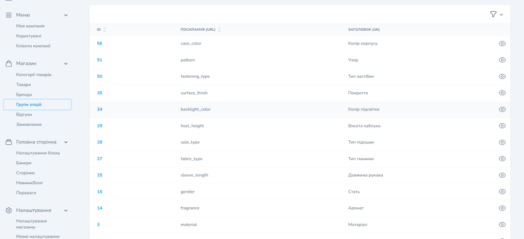This screenshot has width=524, height=239.
Task: Open option group ID 56 link
Action: coord(100,44)
